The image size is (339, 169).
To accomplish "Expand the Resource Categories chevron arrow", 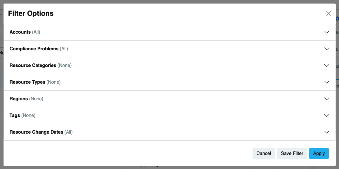I will (x=327, y=65).
